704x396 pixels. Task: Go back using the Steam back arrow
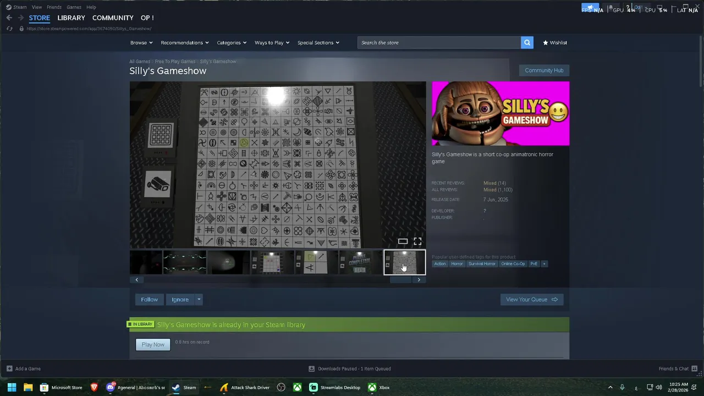9,18
